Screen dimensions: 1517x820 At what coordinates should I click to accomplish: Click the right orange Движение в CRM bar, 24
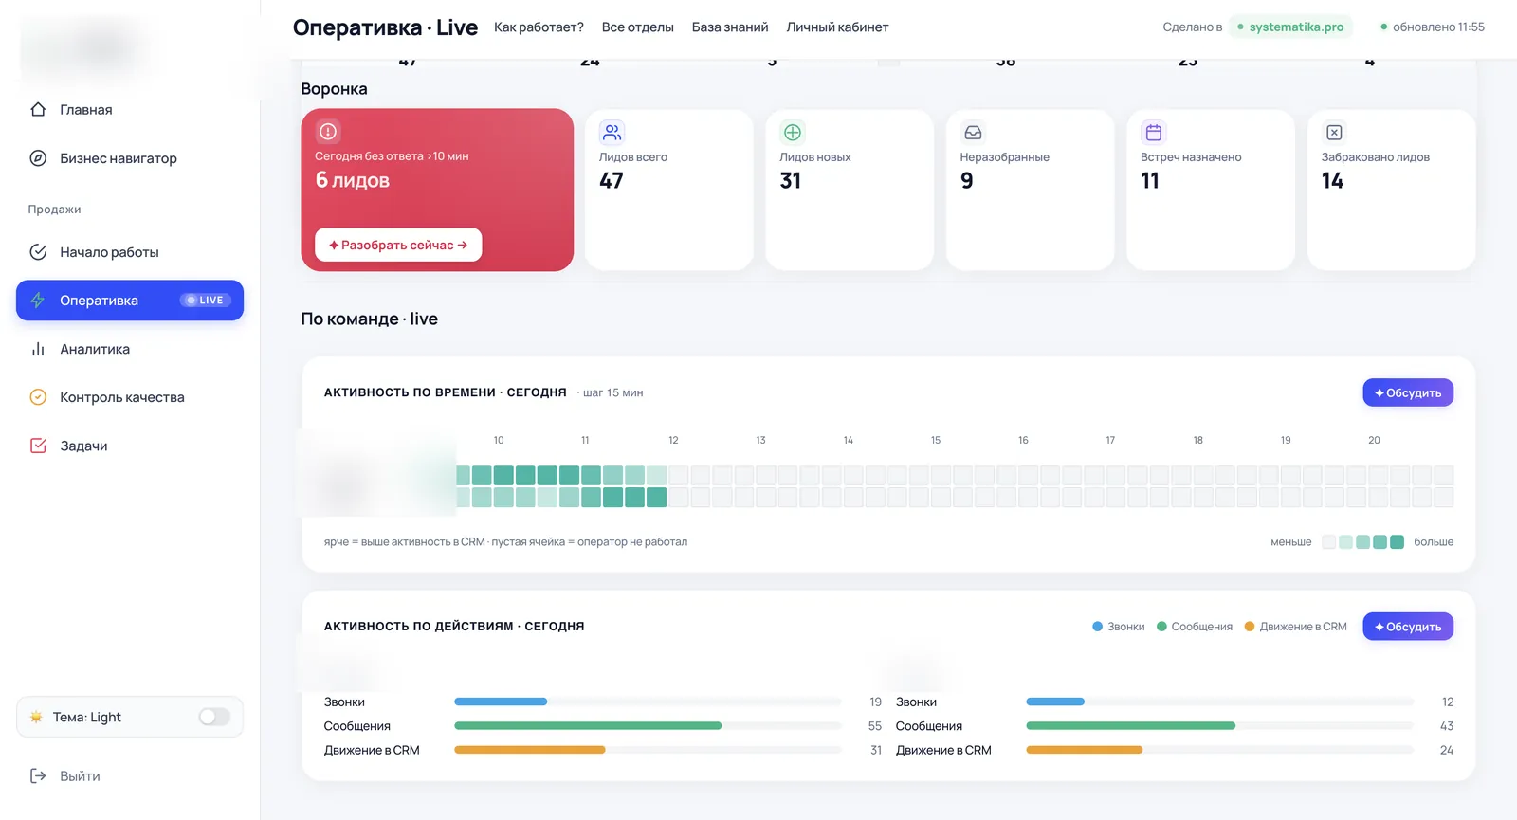pos(1084,750)
